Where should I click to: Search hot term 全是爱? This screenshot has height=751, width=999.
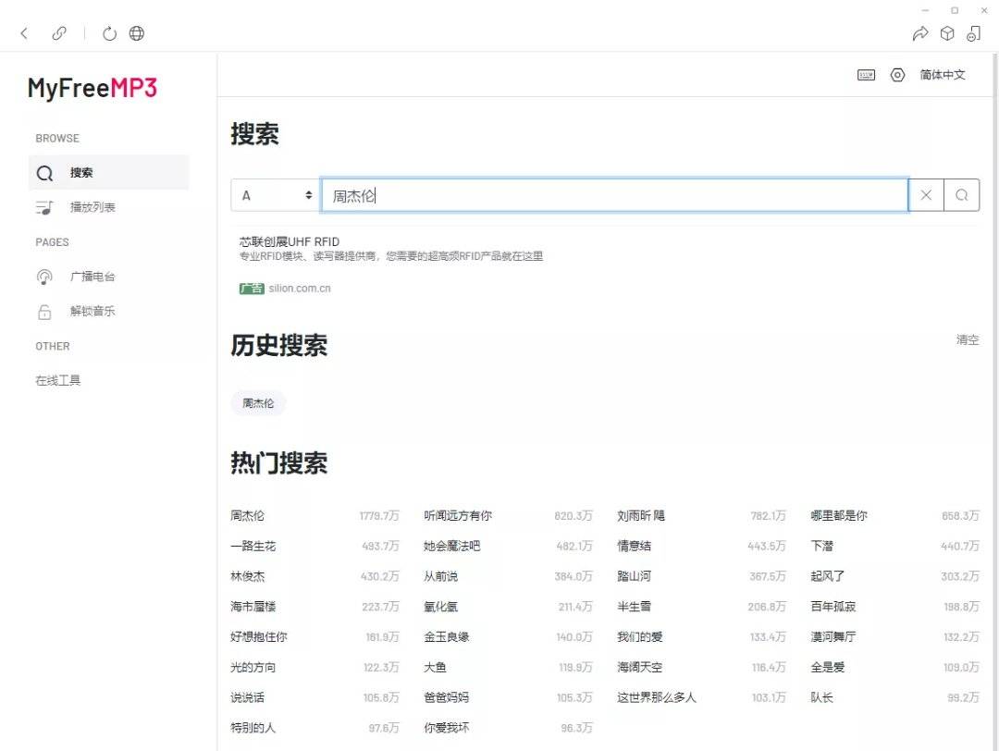point(828,668)
